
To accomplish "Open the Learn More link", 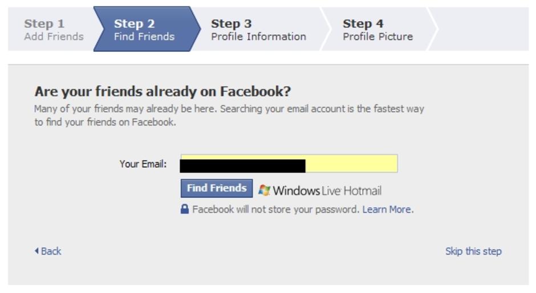I will [387, 209].
